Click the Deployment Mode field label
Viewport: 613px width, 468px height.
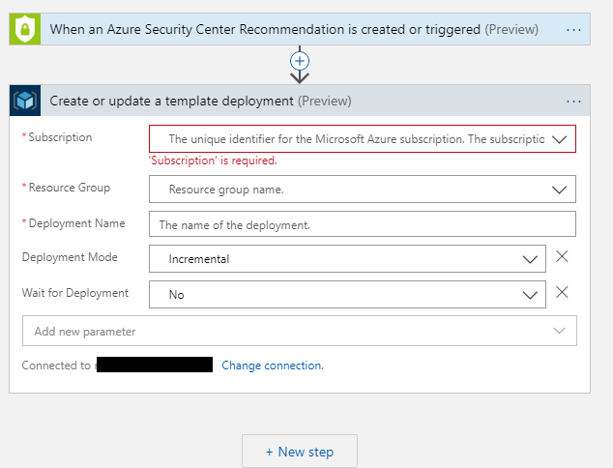[70, 257]
